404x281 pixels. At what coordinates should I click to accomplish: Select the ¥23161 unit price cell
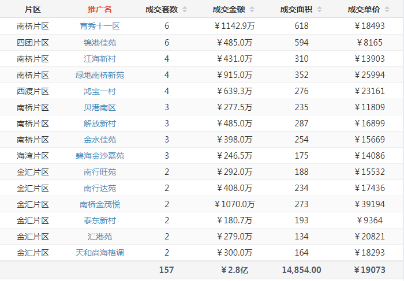click(369, 91)
